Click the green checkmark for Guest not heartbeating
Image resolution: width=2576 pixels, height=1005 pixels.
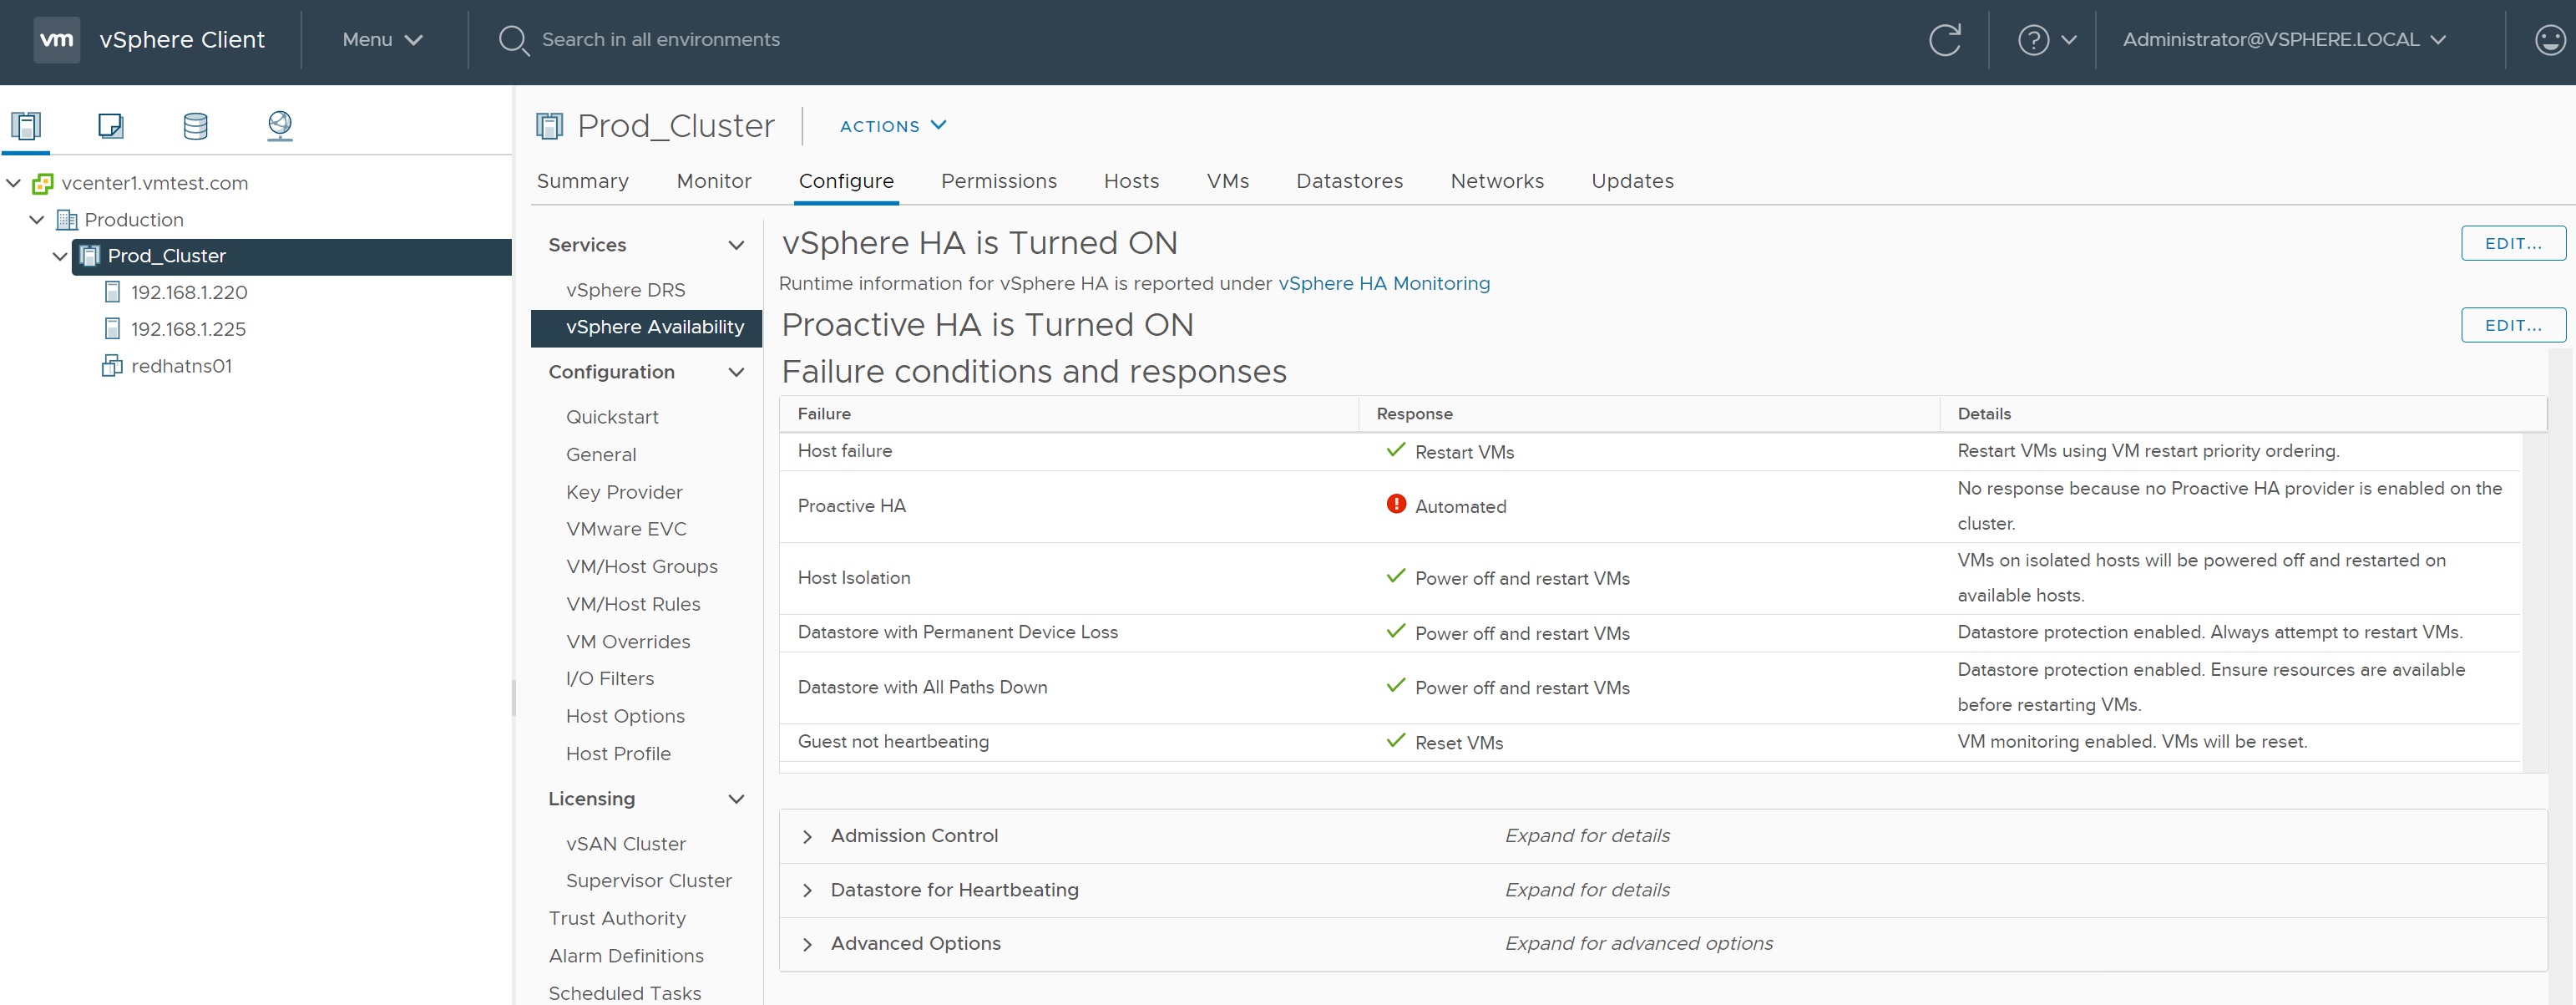(x=1396, y=741)
